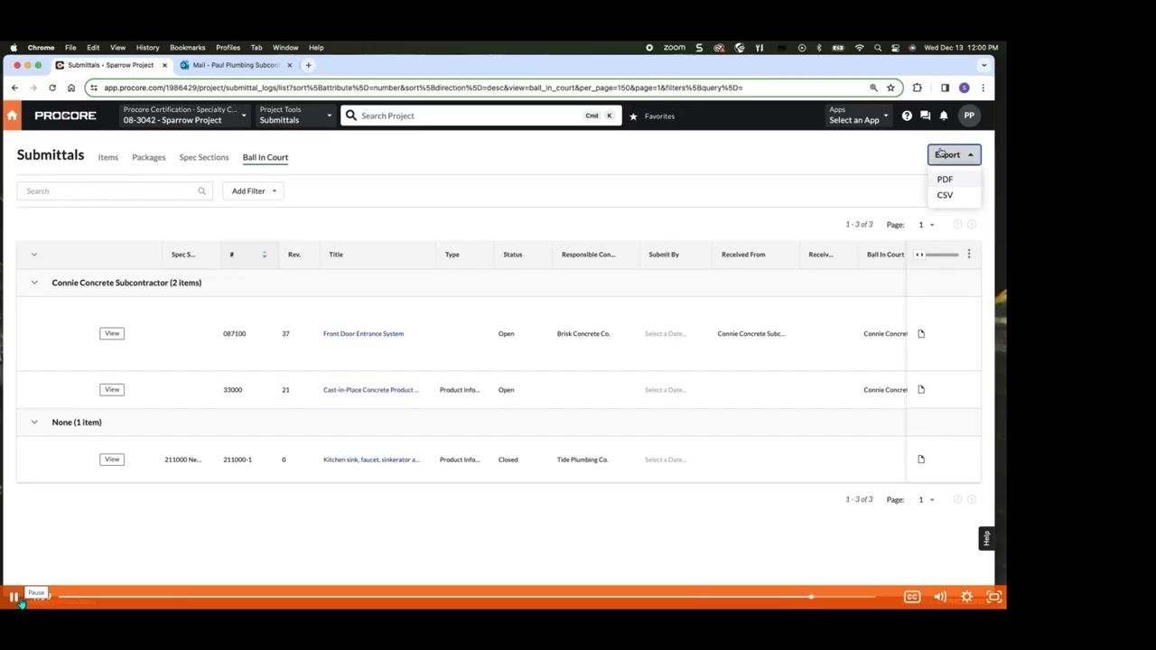Open the Sparrow Project selector dropdown
The image size is (1156, 650).
(x=184, y=116)
